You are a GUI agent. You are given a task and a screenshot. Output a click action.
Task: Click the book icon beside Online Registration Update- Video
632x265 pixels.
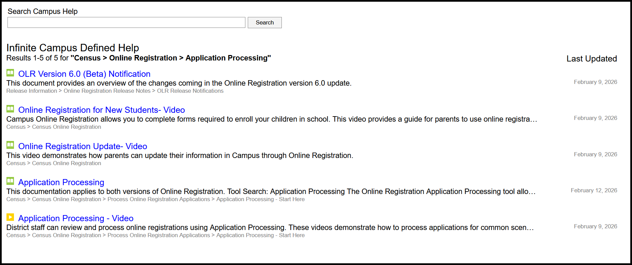[x=10, y=145]
